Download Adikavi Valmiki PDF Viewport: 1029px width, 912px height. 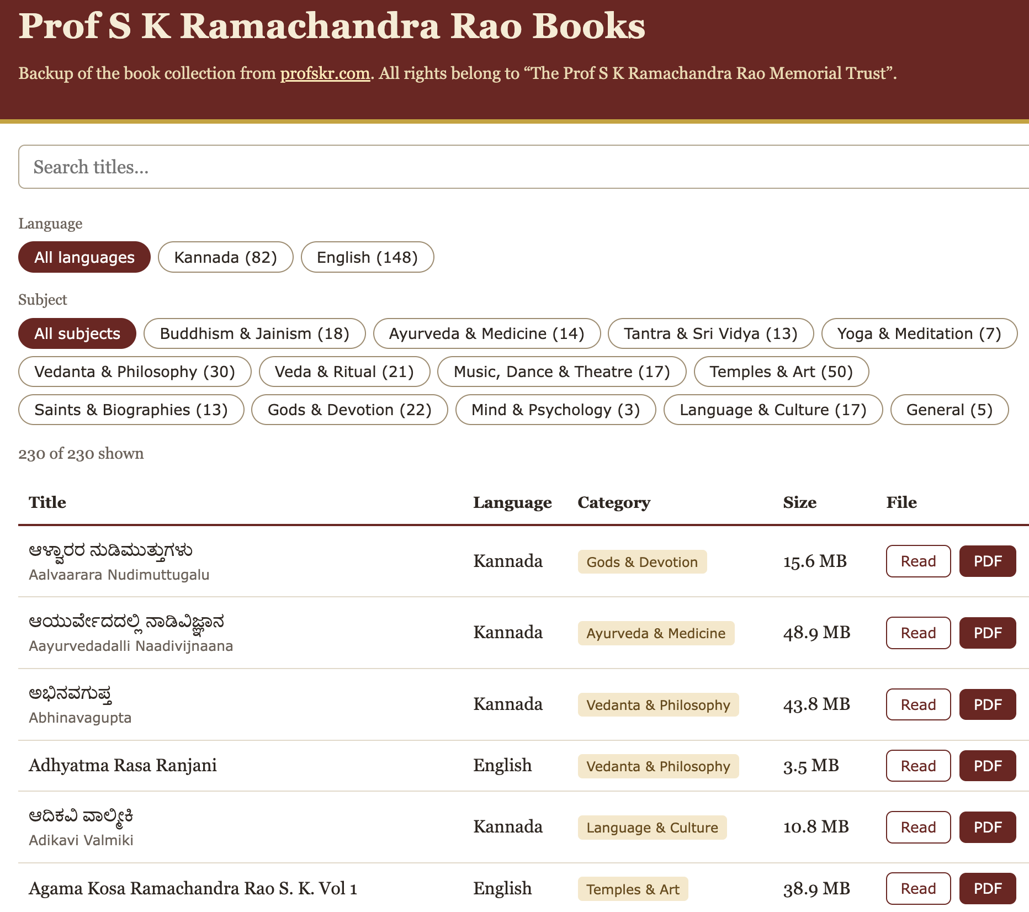click(988, 827)
